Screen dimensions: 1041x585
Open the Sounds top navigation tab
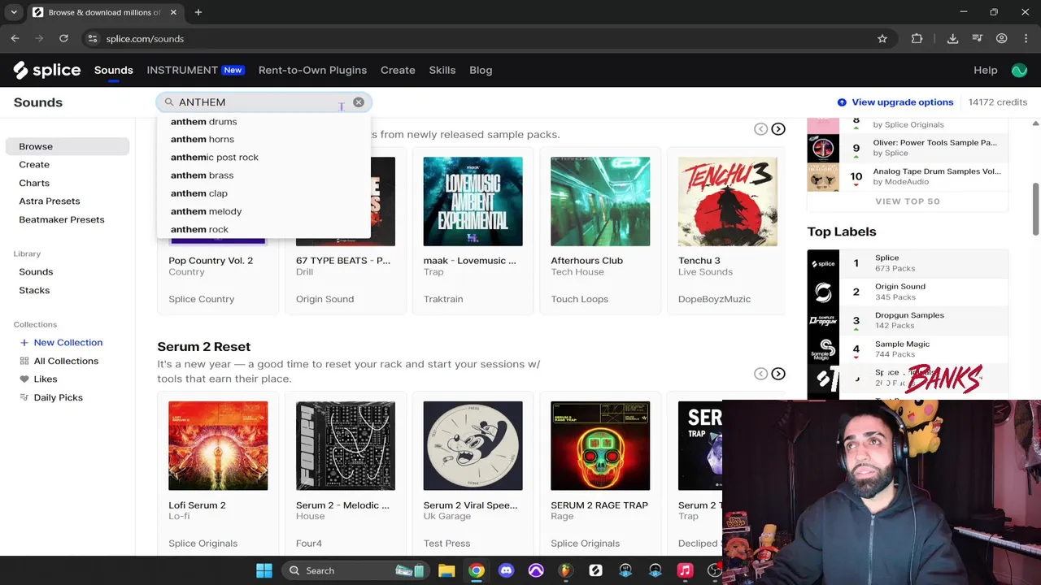click(x=113, y=70)
